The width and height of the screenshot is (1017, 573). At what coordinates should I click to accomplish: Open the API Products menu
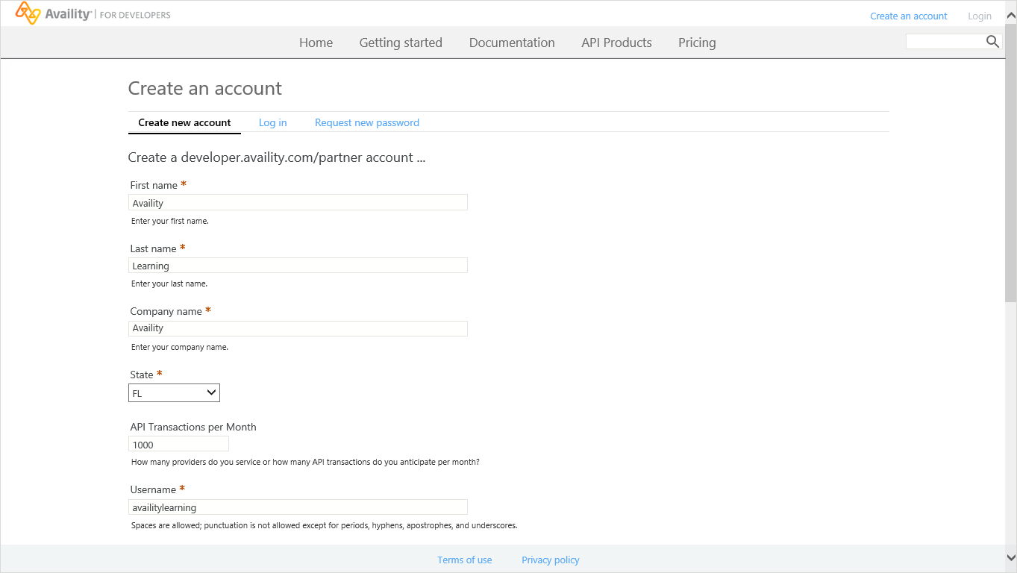coord(616,43)
